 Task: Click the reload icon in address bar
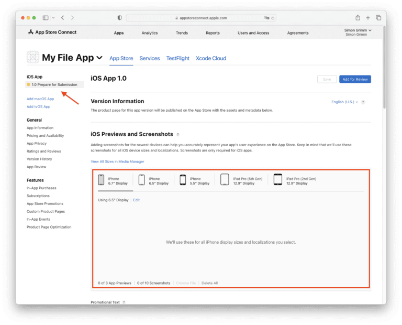click(x=273, y=18)
